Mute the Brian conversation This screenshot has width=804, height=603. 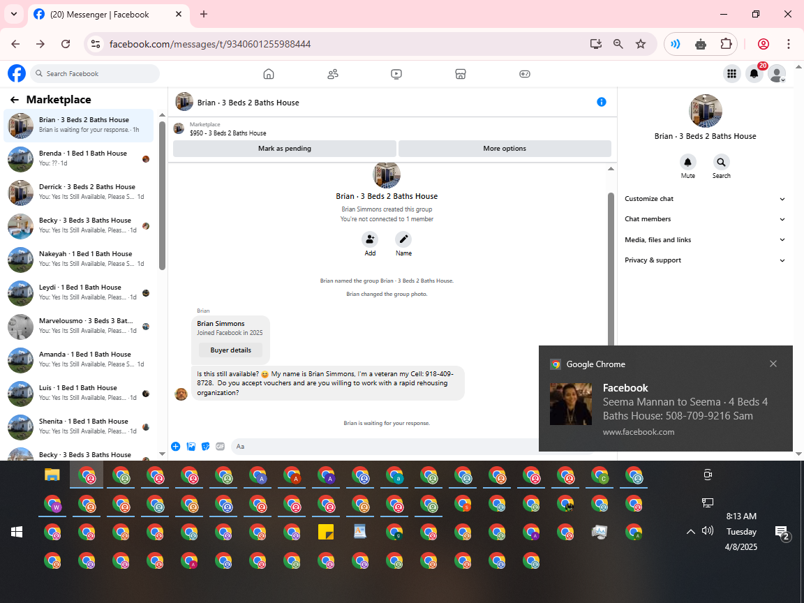pyautogui.click(x=687, y=162)
